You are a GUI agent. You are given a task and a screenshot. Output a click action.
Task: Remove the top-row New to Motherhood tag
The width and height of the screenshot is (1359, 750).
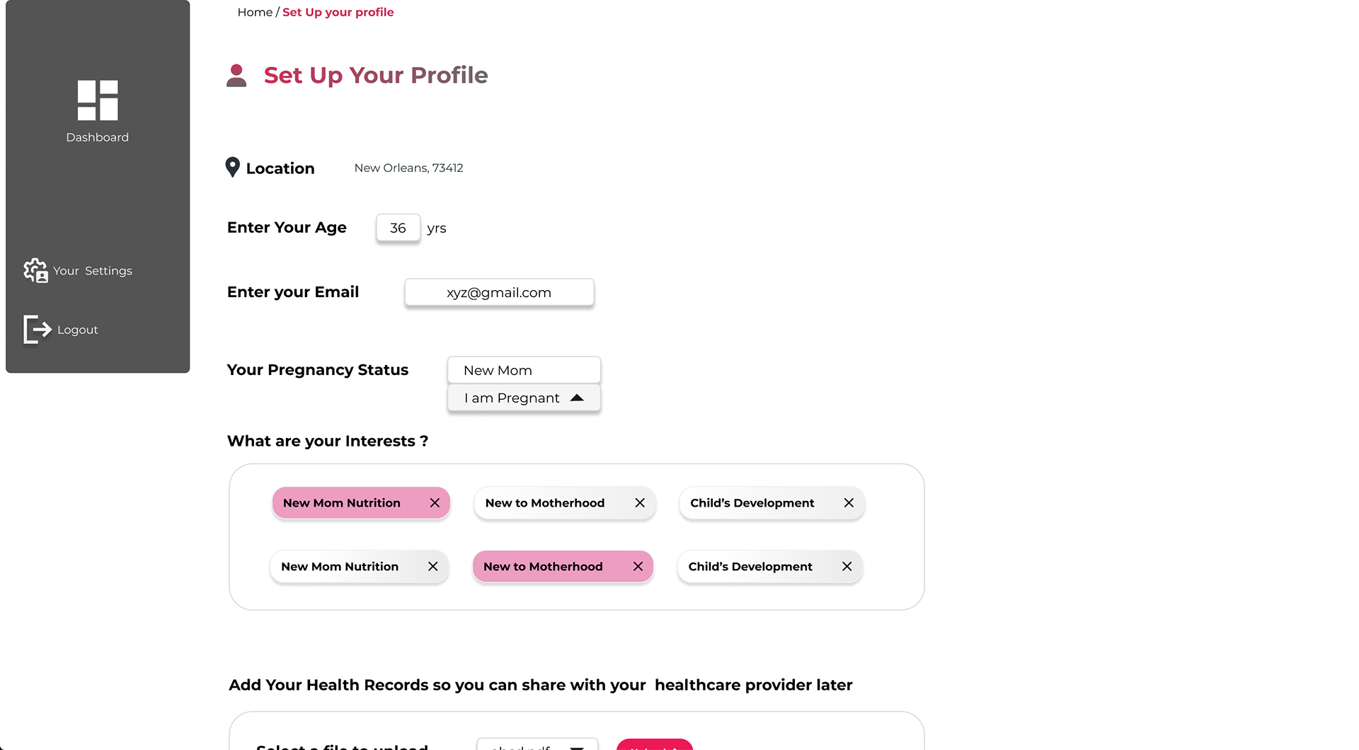pos(640,503)
